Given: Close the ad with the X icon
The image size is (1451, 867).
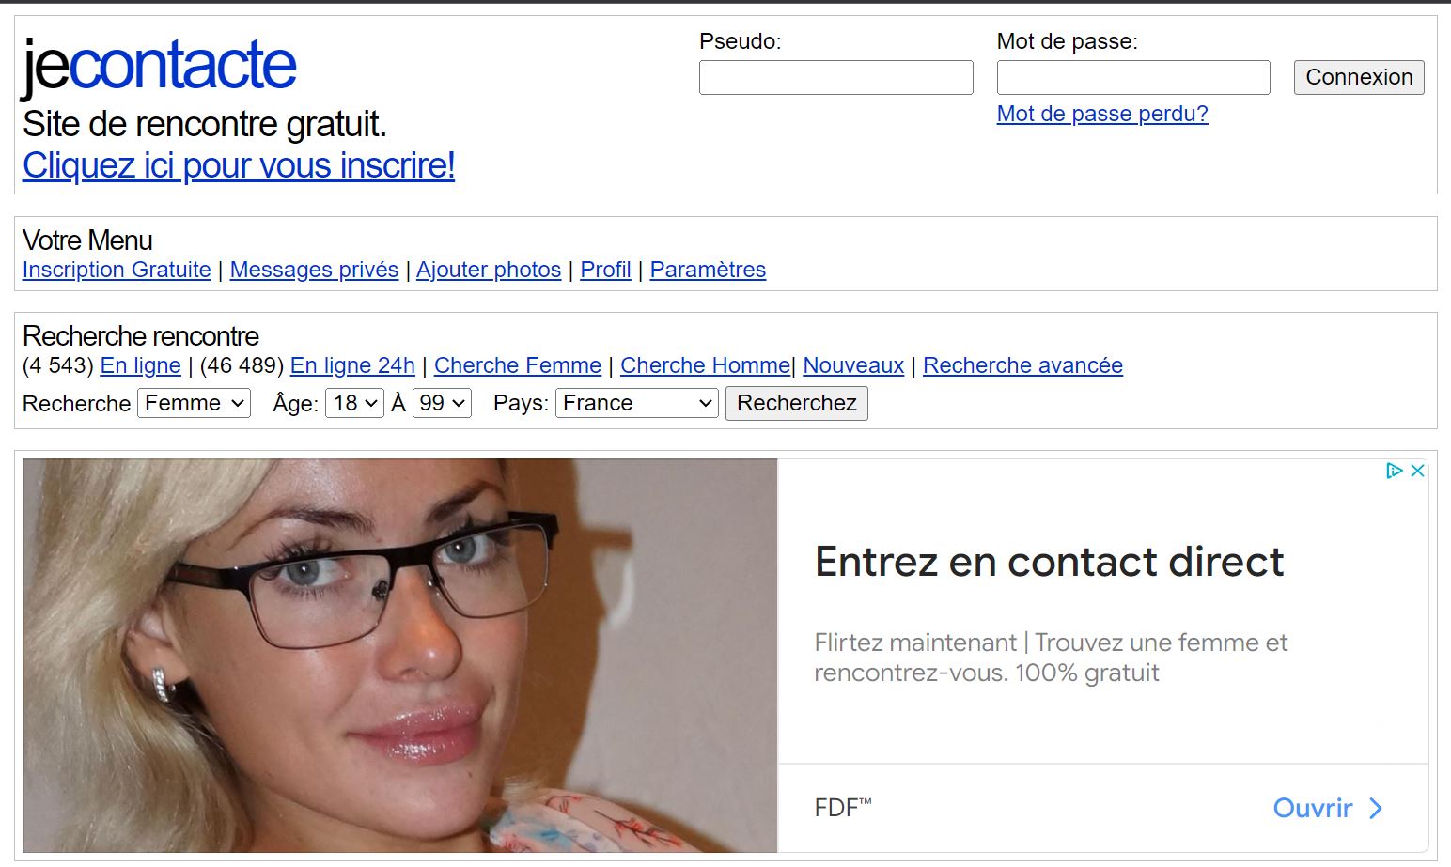Looking at the screenshot, I should [x=1417, y=471].
